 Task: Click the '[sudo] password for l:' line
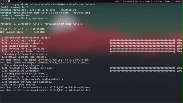(x=15, y=7)
